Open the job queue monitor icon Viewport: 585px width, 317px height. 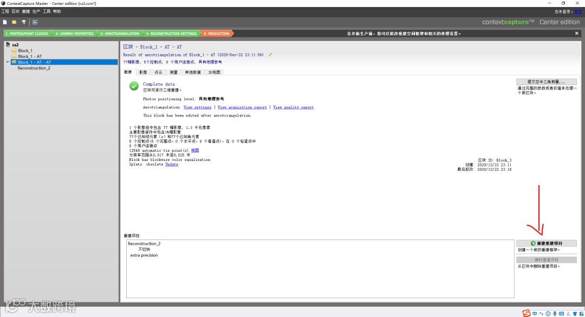(x=35, y=22)
